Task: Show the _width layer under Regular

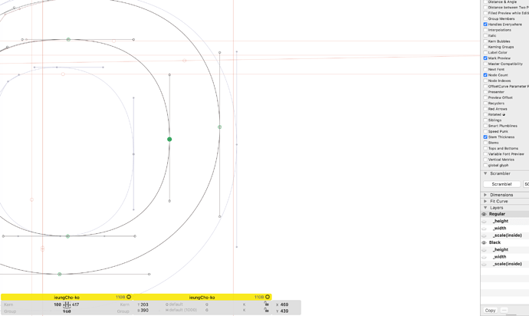Action: click(x=484, y=229)
